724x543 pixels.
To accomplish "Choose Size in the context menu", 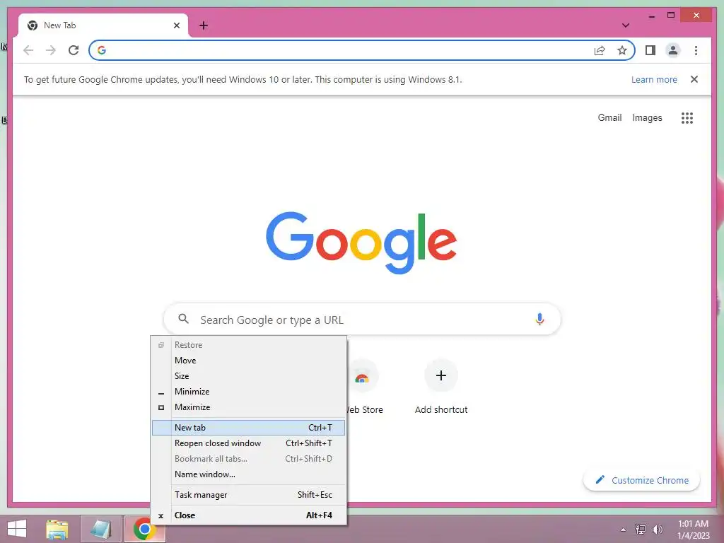I will [248, 376].
